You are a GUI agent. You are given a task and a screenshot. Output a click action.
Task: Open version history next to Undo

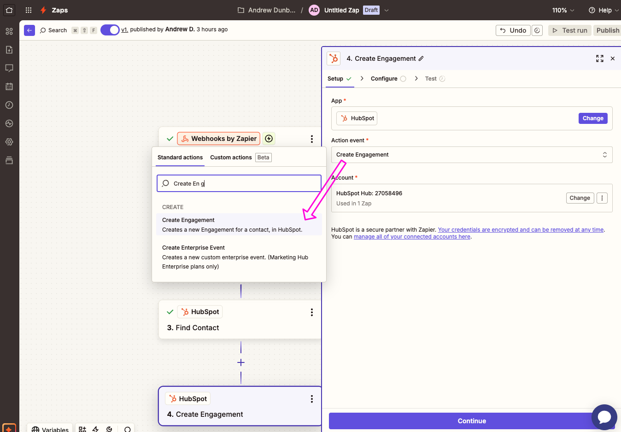coord(537,30)
